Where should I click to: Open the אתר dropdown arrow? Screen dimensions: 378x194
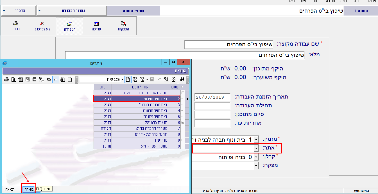[256, 148]
